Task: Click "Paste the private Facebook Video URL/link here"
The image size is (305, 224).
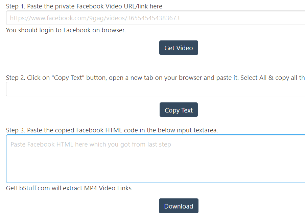Action: point(95,6)
